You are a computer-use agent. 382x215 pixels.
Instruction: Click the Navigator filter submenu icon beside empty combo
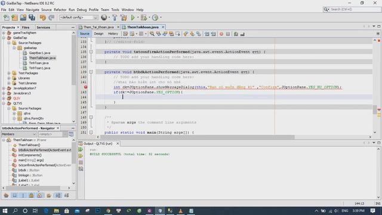point(71,134)
